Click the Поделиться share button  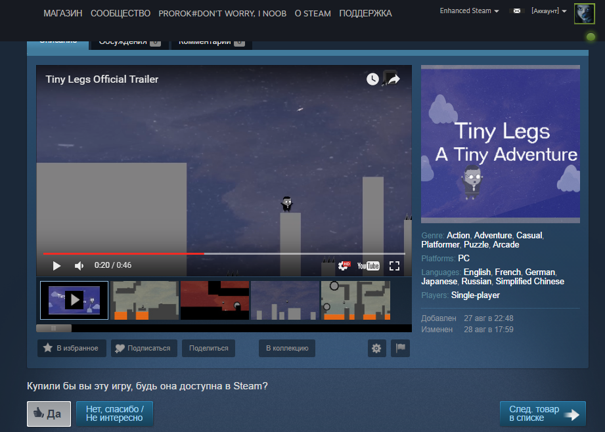point(208,348)
